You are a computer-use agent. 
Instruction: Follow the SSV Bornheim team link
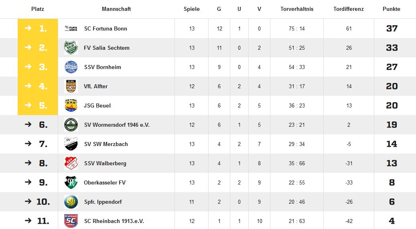point(102,67)
